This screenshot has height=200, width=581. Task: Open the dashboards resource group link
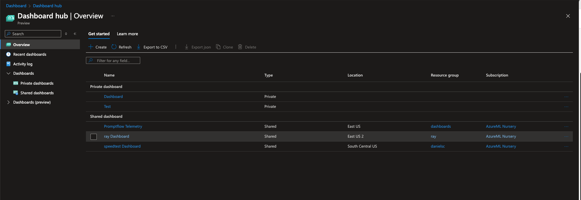[x=441, y=127]
